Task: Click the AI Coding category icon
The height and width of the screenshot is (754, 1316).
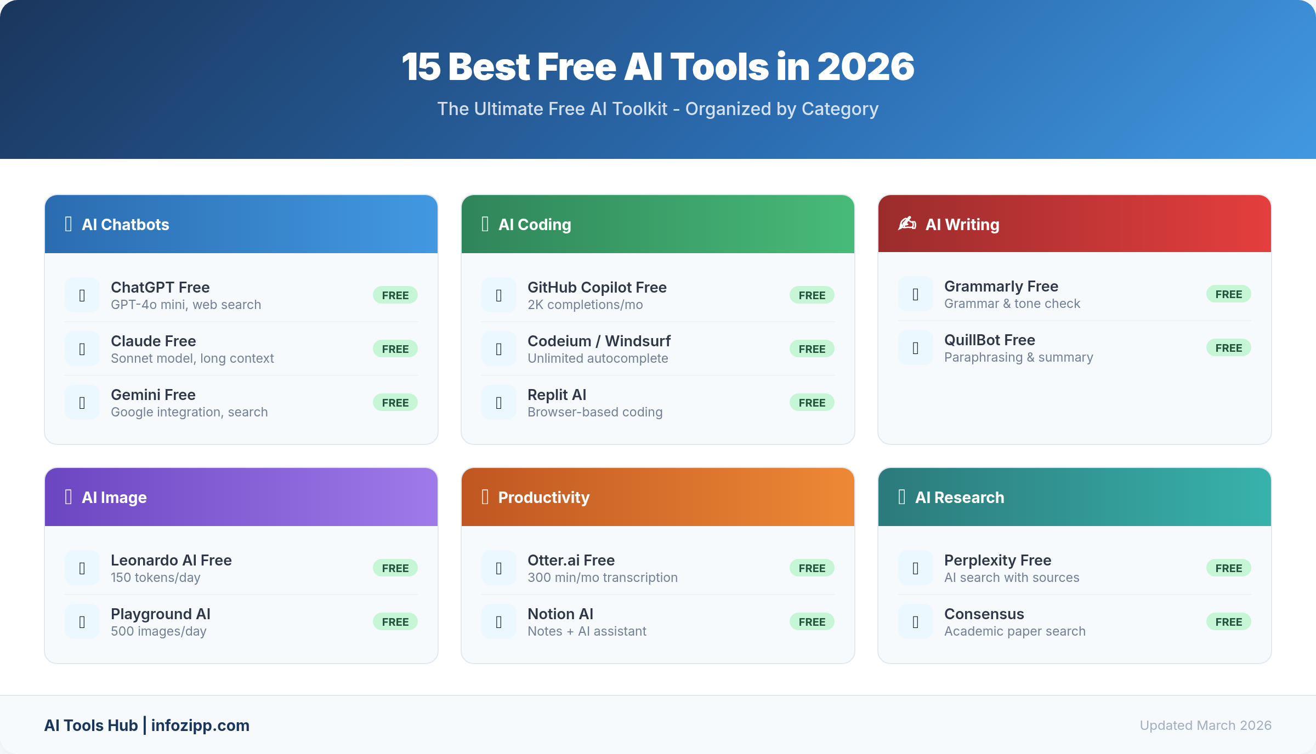Action: (x=484, y=224)
